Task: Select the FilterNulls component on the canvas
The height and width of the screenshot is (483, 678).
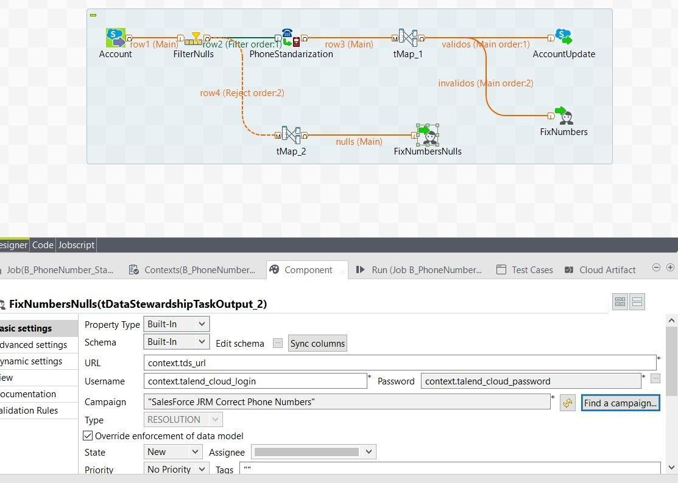Action: coord(193,38)
